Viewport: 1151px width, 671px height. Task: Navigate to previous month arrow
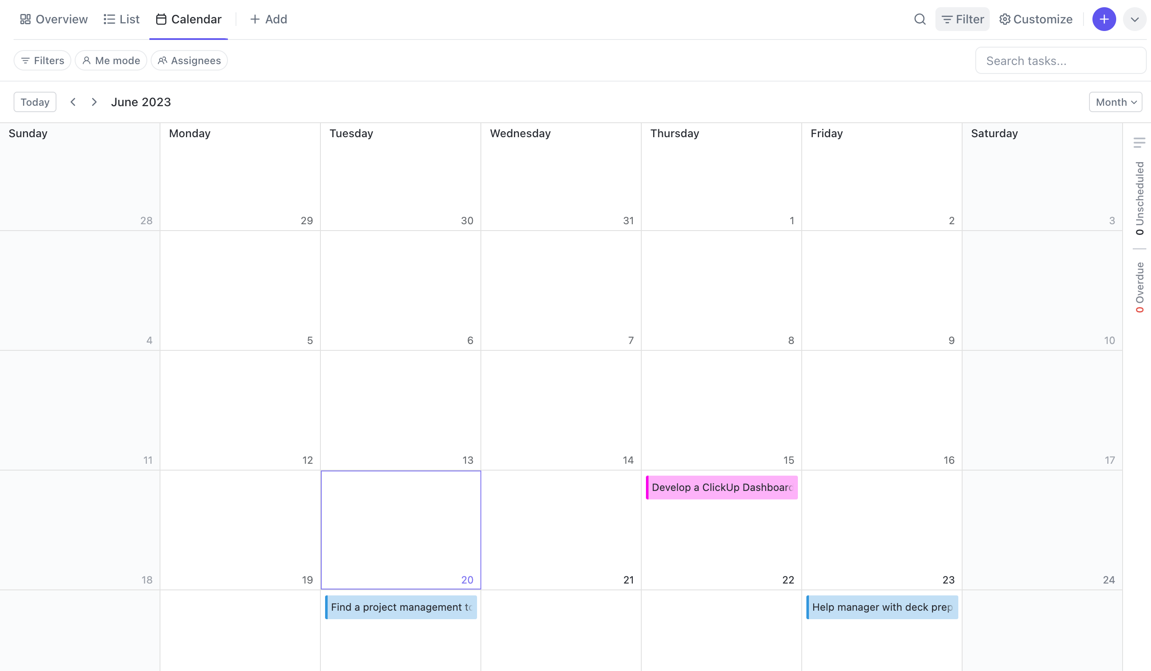click(x=72, y=101)
